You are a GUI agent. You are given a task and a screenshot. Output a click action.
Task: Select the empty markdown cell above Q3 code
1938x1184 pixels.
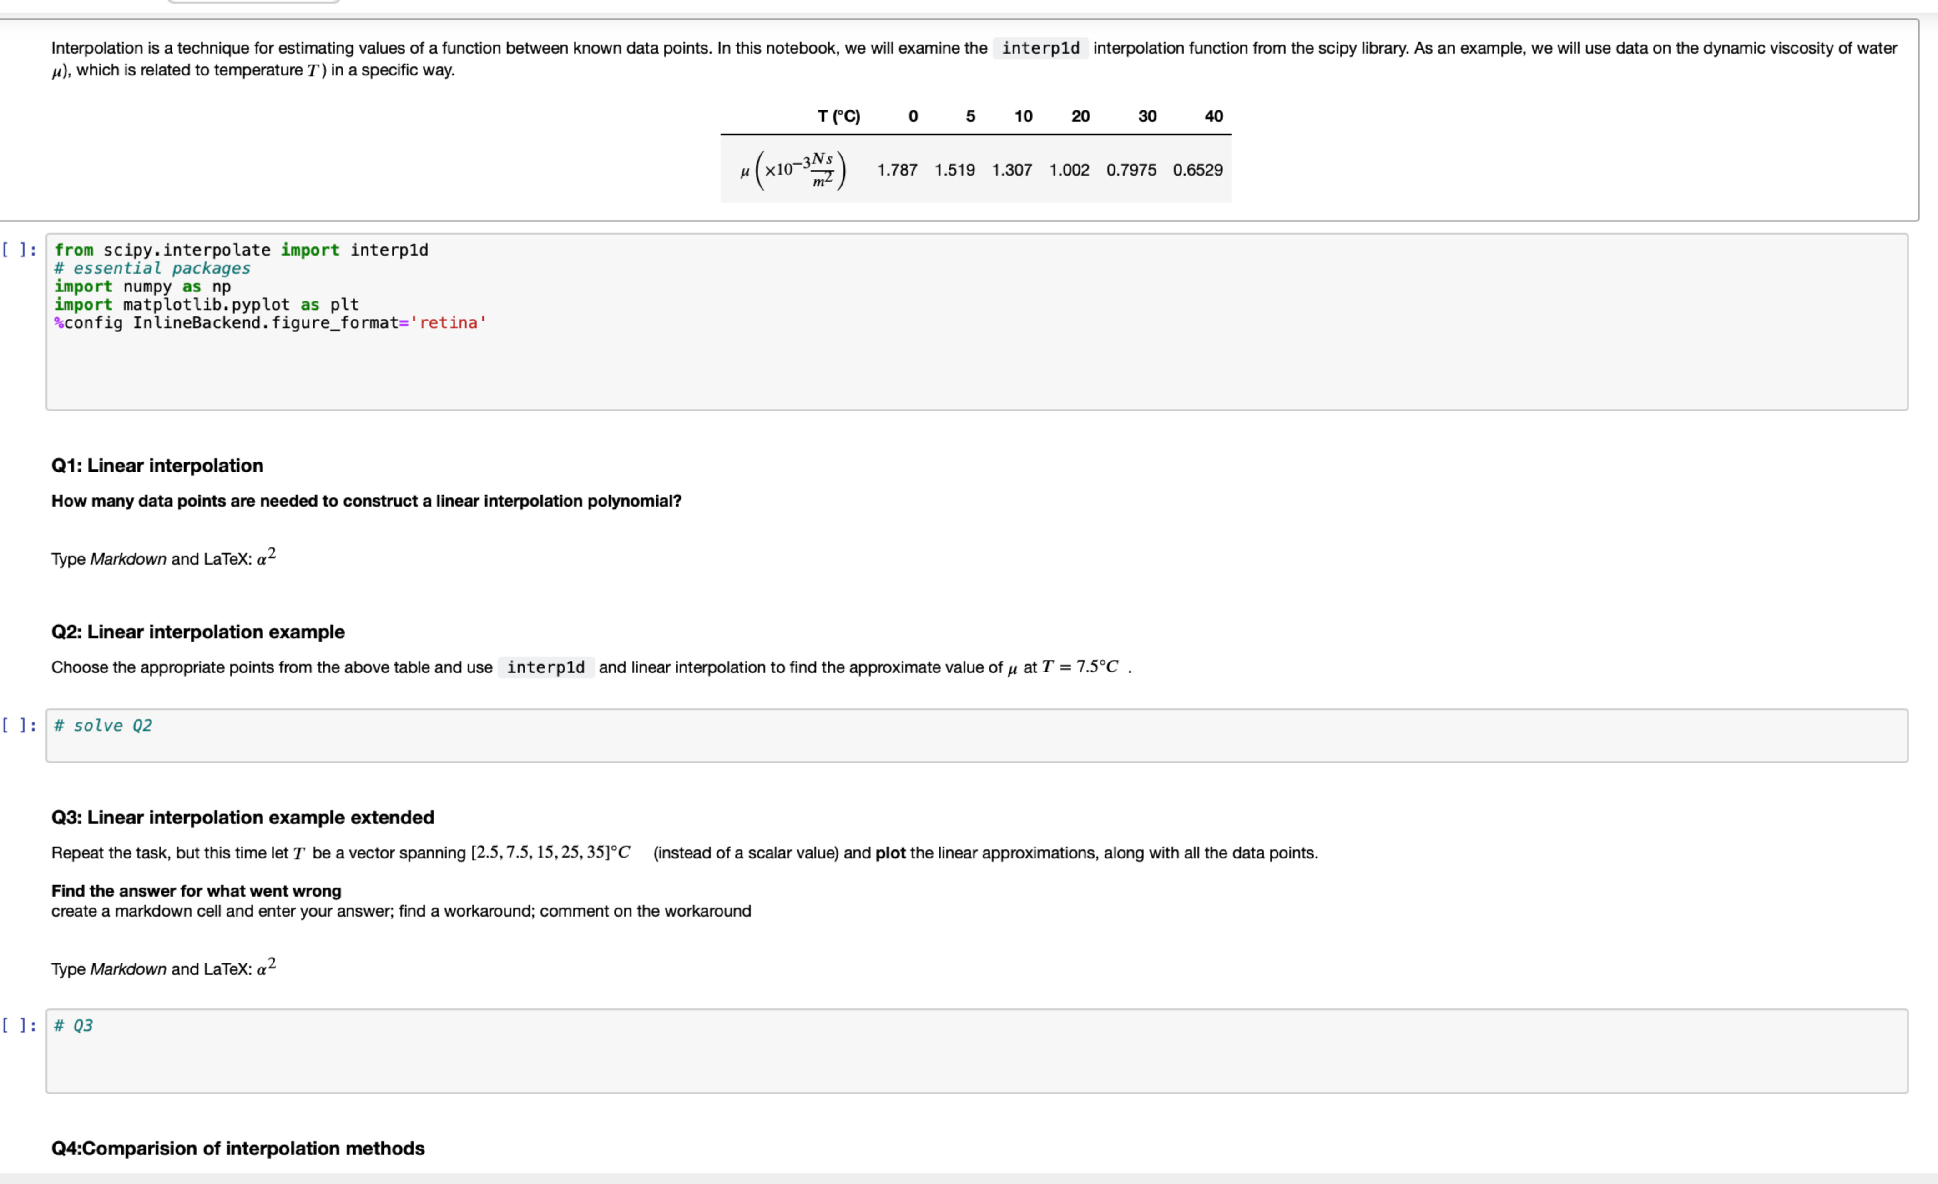click(x=164, y=968)
